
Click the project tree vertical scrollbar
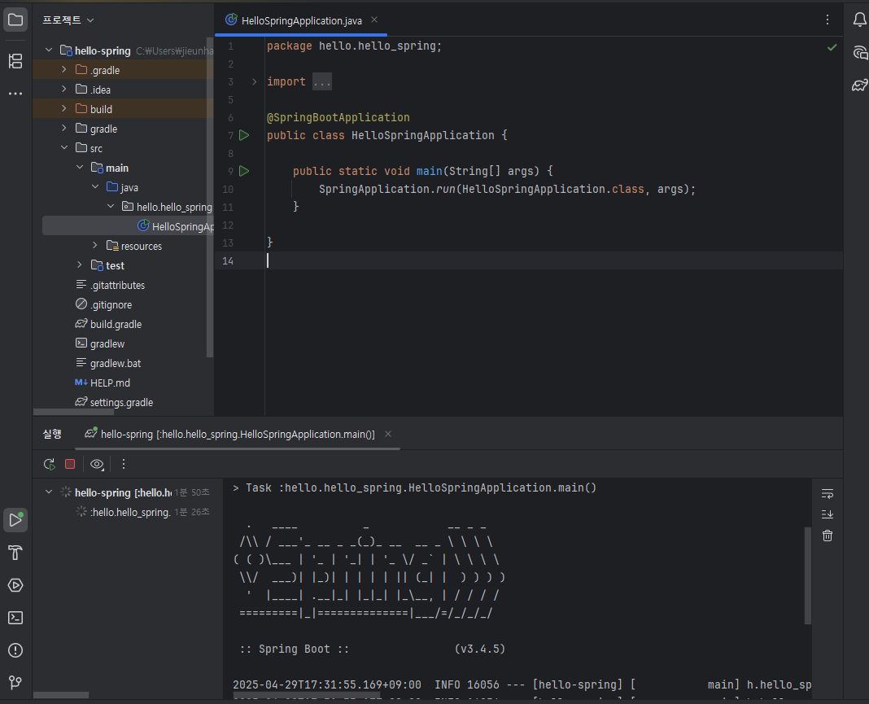209,197
